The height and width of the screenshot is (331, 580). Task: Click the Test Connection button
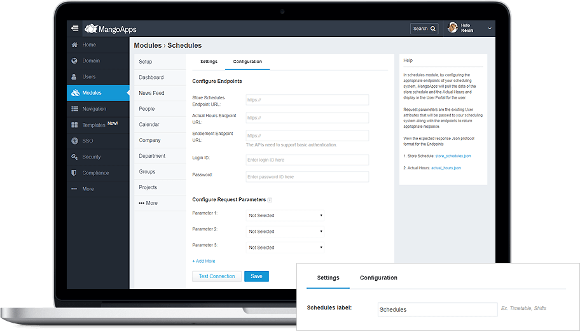(217, 276)
